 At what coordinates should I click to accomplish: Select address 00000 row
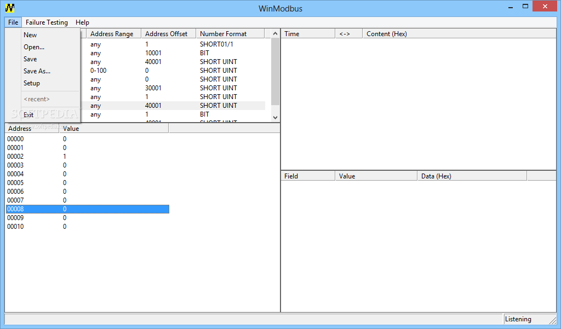(x=88, y=138)
